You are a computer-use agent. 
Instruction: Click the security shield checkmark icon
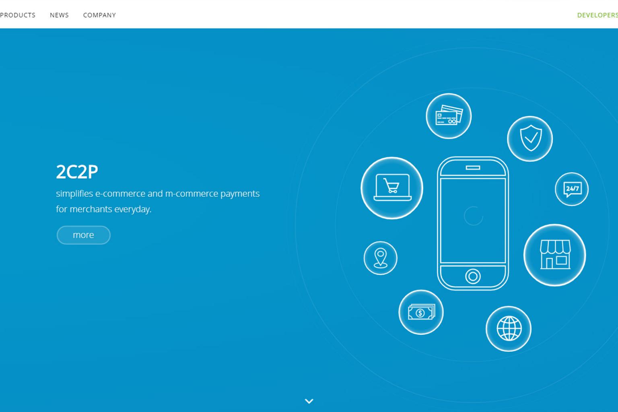(529, 139)
